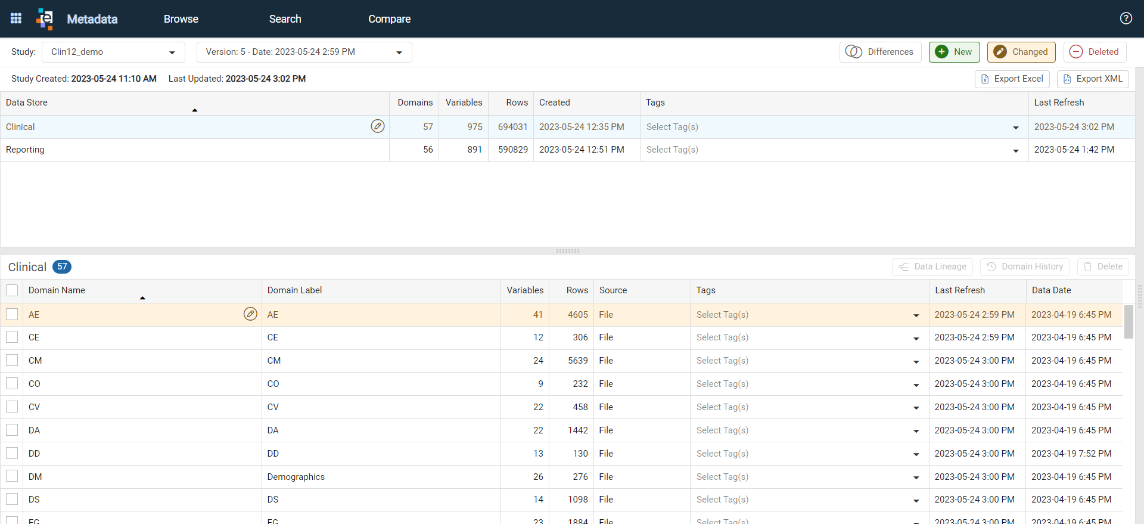Click the Differences overlapping circles icon
Viewport: 1144px width, 524px height.
[854, 52]
